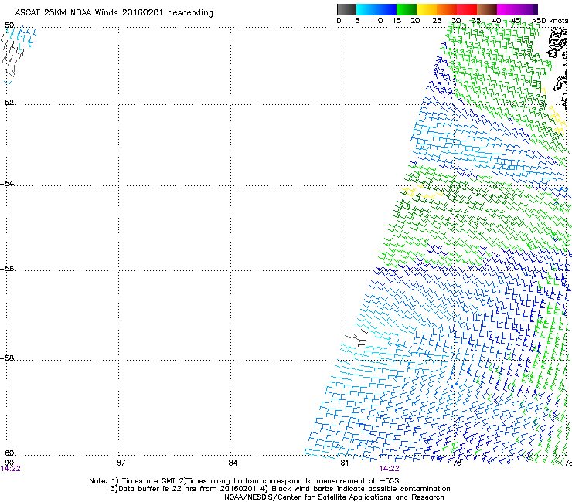Select the yellow 20-25 knots legend segment
572x502 pixels.
(x=427, y=9)
